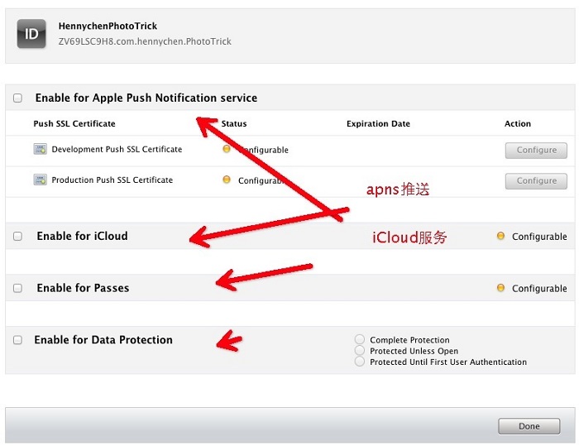Screen dimensions: 579x446
Task: Click Enable for Apple Push Notification service text
Action: pos(146,98)
